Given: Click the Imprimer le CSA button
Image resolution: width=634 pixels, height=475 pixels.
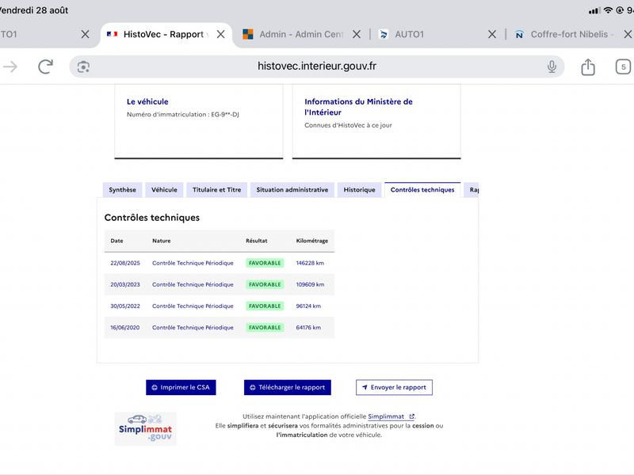Looking at the screenshot, I should 181,387.
